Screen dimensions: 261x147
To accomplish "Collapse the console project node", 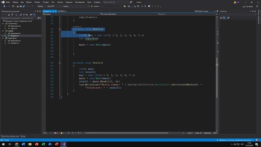I will point(3,31).
